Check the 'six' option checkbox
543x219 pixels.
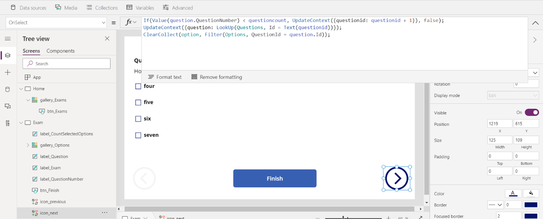coord(138,119)
